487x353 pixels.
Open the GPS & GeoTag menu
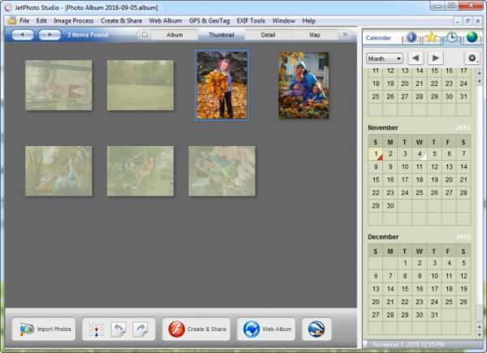click(209, 21)
